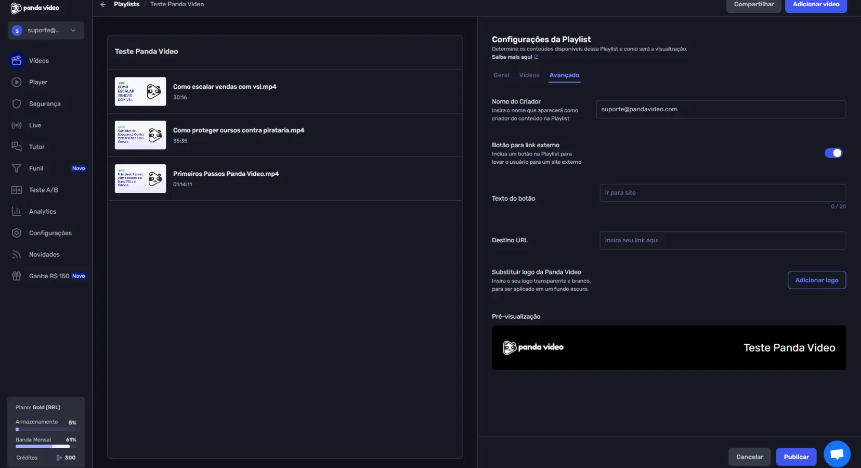861x468 pixels.
Task: Switch to the Geral tab
Action: (x=501, y=75)
